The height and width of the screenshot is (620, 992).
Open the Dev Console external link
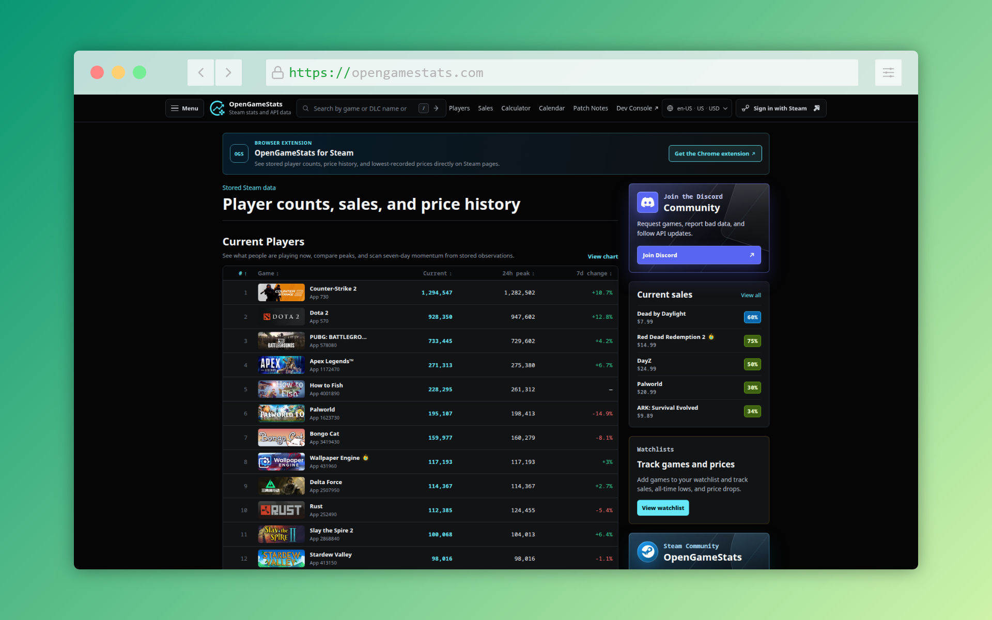(637, 109)
